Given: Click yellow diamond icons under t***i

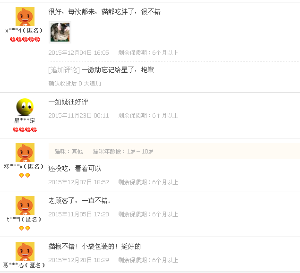Looking at the screenshot, I should coord(25,228).
